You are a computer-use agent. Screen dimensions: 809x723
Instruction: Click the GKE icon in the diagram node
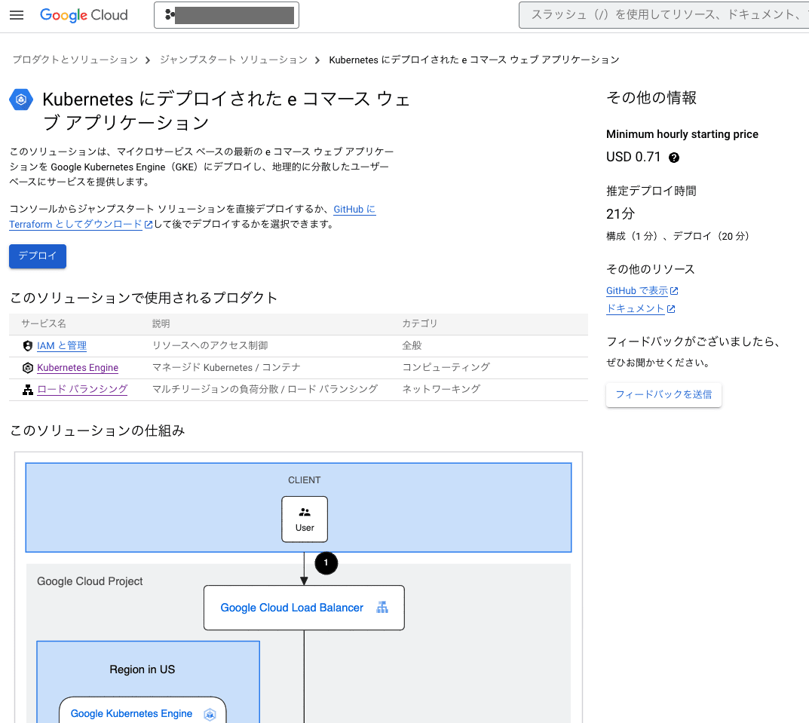pos(210,714)
